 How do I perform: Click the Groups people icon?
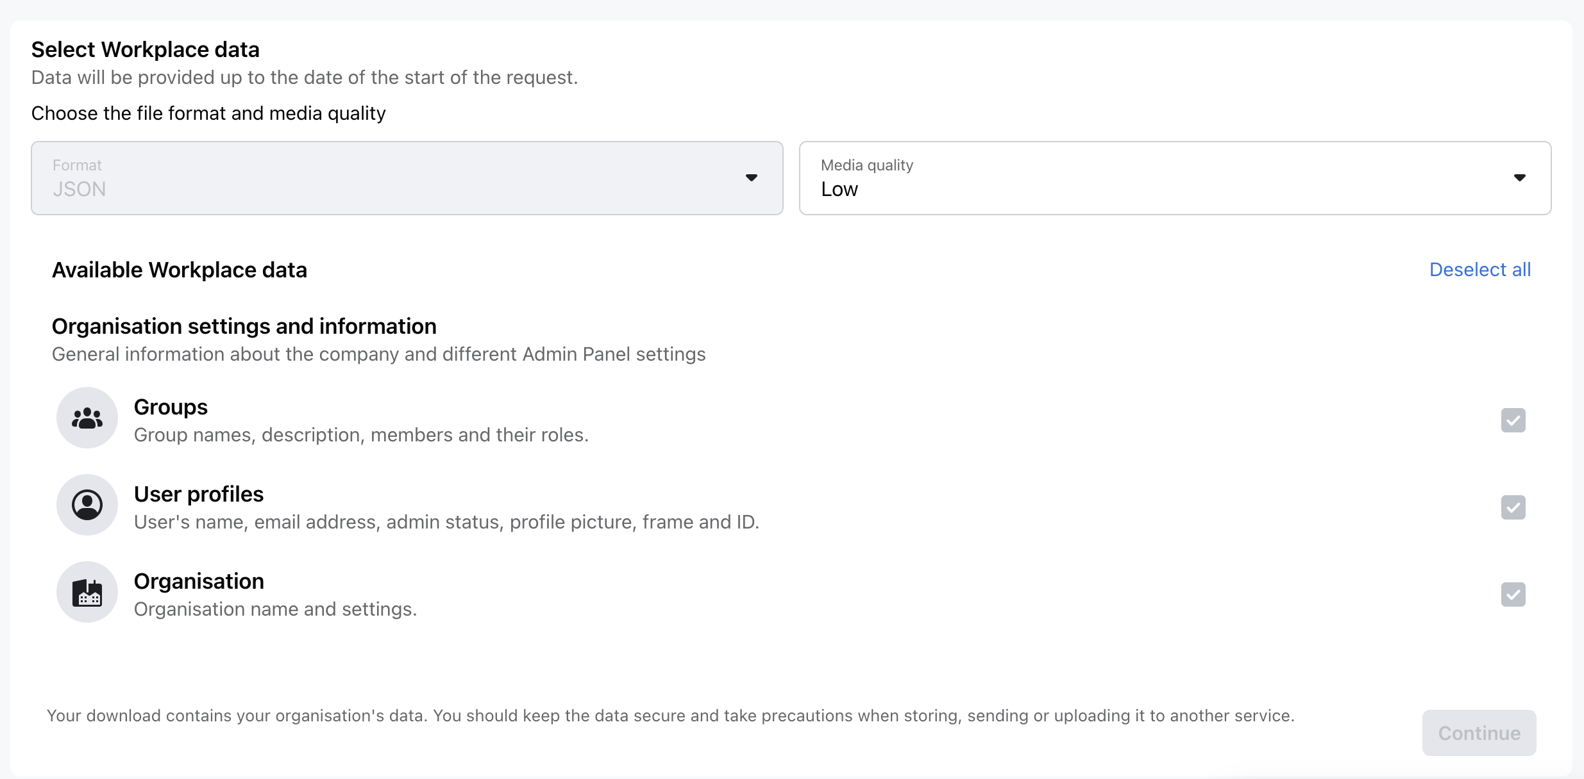[87, 418]
